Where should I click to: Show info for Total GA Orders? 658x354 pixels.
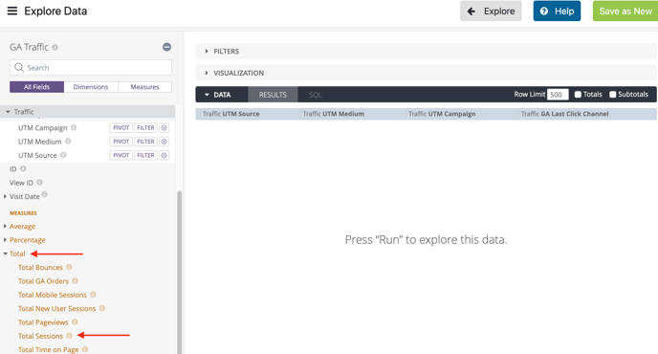point(76,280)
